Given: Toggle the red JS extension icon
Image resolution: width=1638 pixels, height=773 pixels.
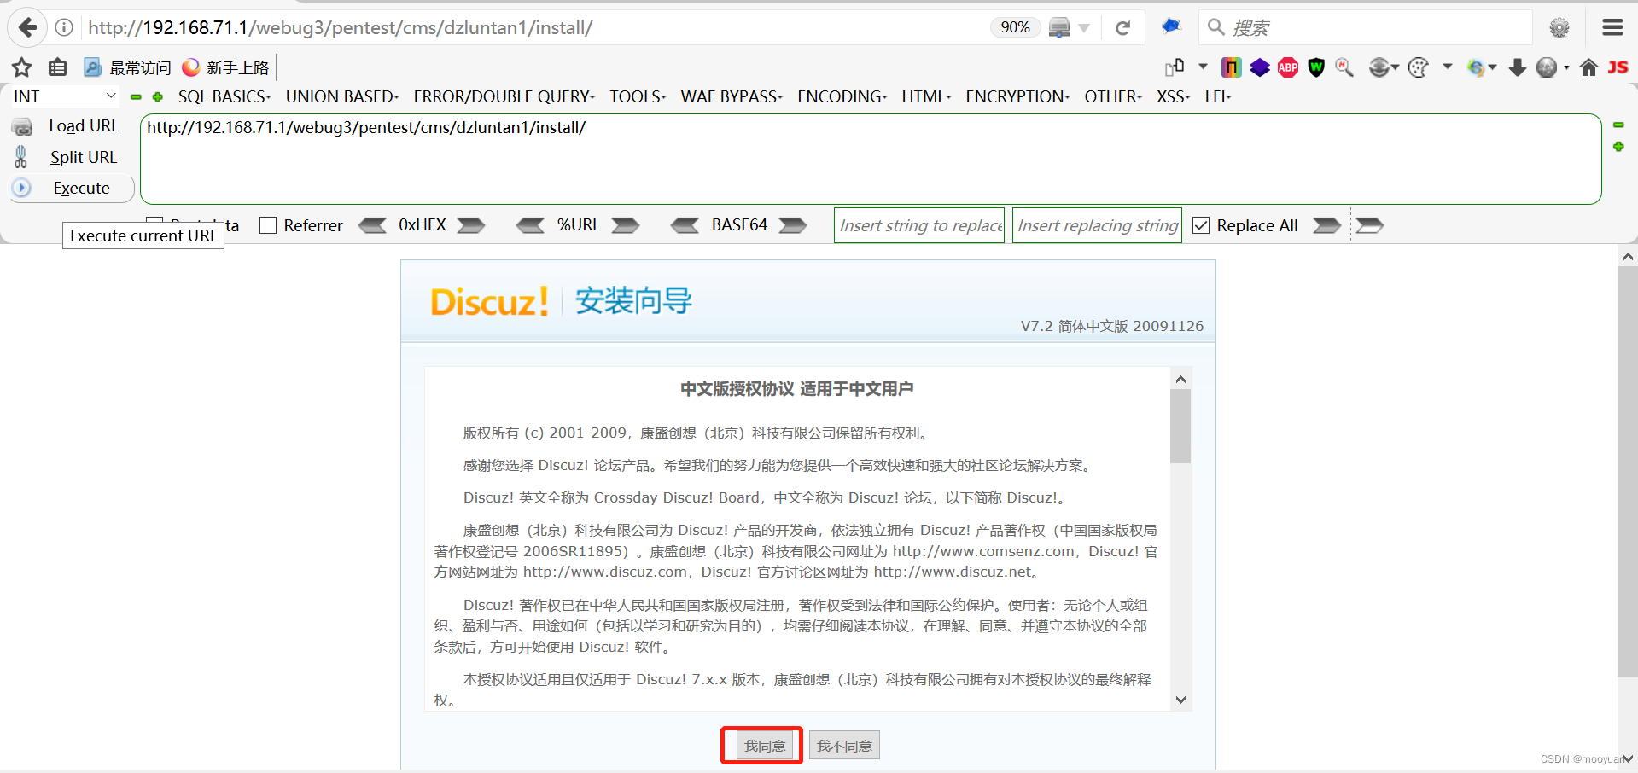Looking at the screenshot, I should pyautogui.click(x=1618, y=67).
